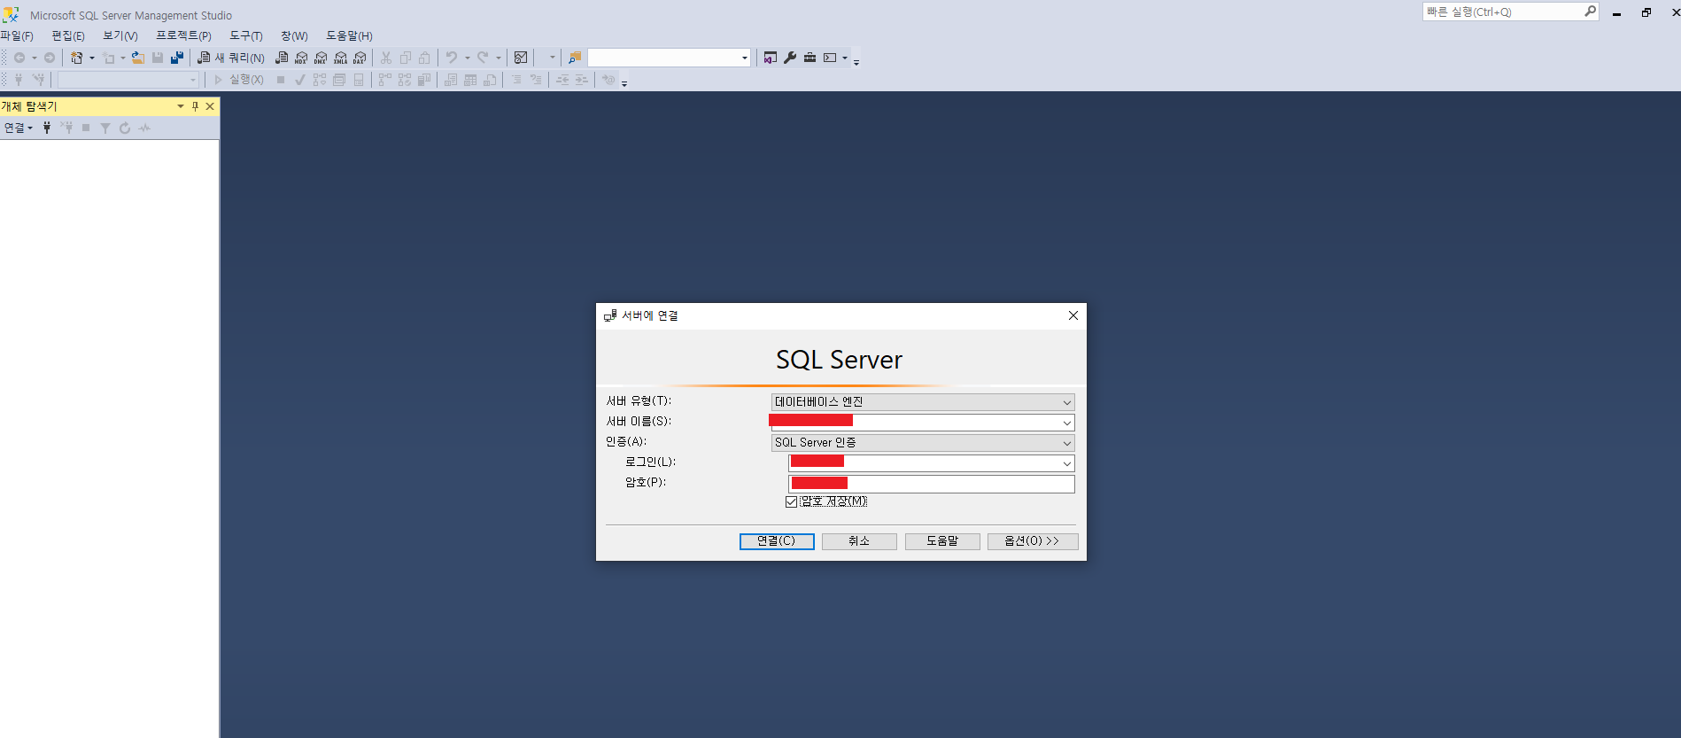Click the Object Explorer disconnect plug icon
The height and width of the screenshot is (738, 1681).
tap(66, 128)
